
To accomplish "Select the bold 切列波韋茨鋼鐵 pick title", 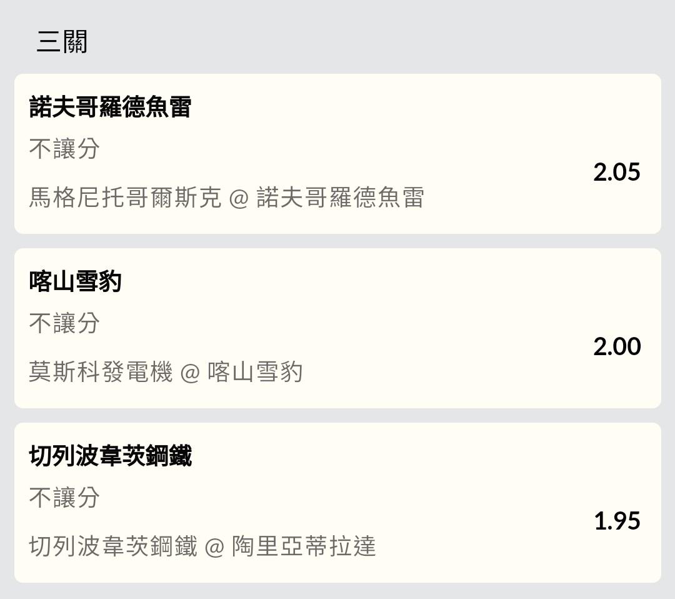I will coord(110,456).
